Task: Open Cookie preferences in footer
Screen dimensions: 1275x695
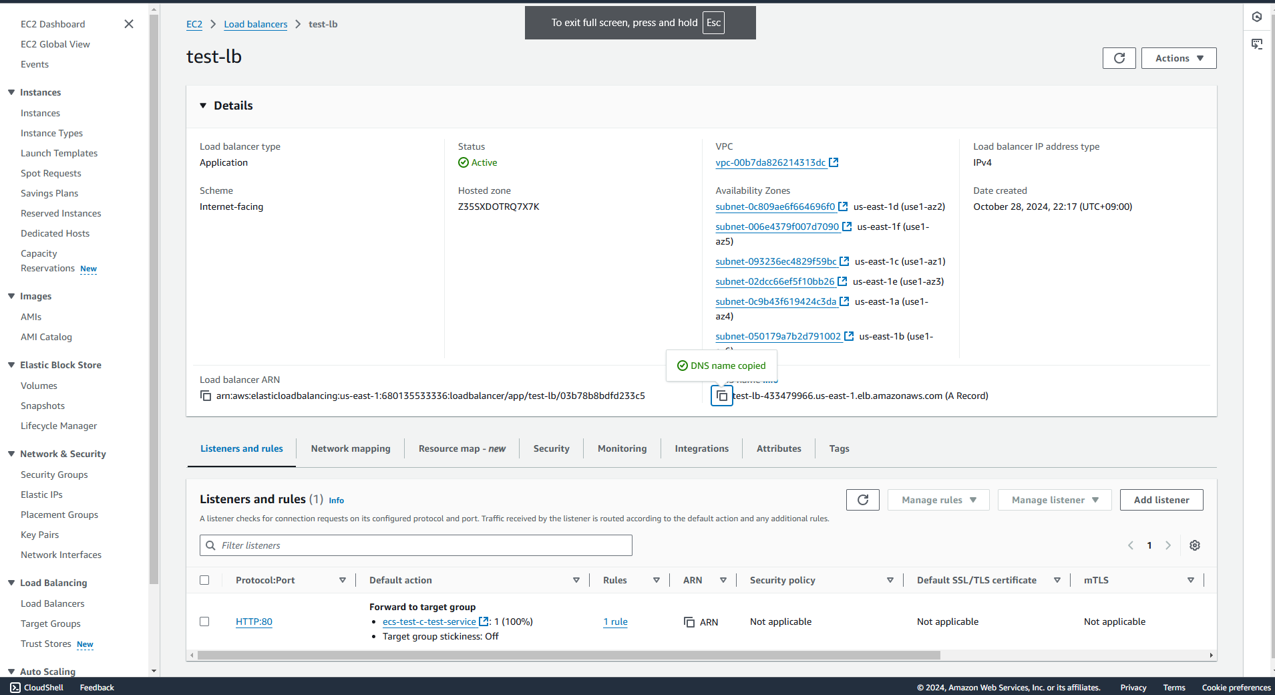Action: pyautogui.click(x=1236, y=688)
